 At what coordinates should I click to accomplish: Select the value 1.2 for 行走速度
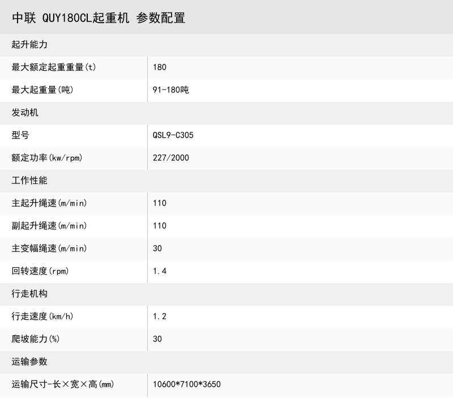tap(160, 316)
